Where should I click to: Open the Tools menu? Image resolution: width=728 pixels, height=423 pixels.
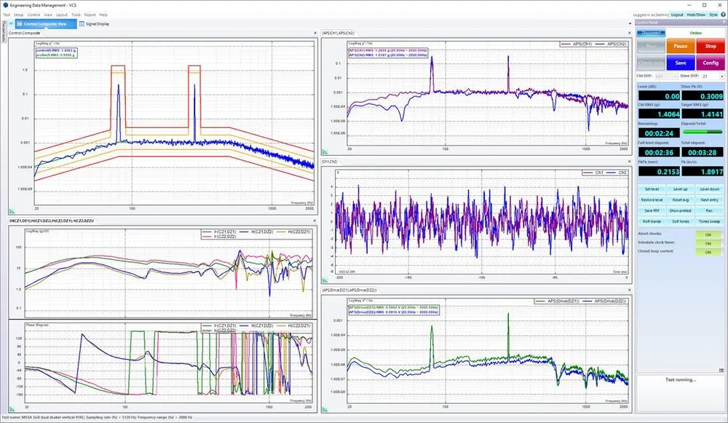point(76,14)
